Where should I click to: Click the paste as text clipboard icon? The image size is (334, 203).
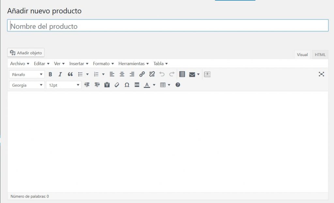pos(107,85)
